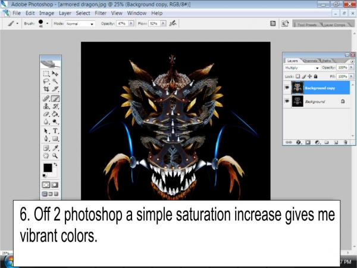The image size is (357, 268).
Task: Select the Type tool
Action: 55,131
